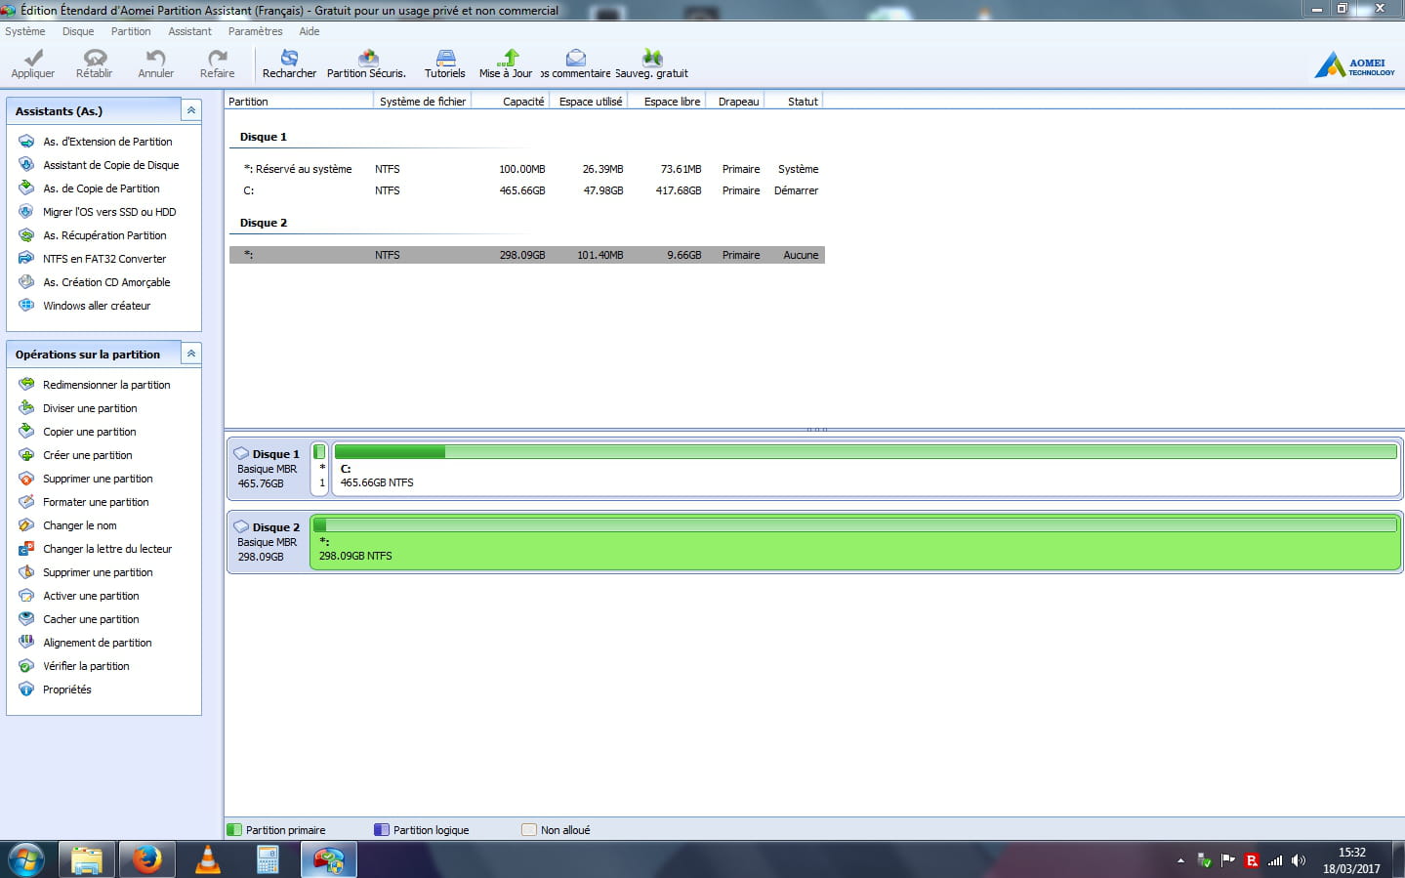Open the Partition menu
1405x878 pixels.
click(x=131, y=31)
